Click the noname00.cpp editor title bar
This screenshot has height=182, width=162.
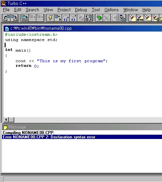click(x=83, y=28)
